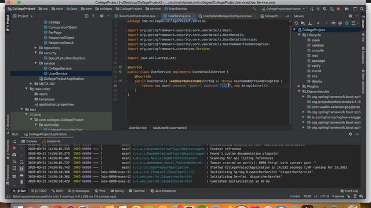Click the camera thread dump icon
Screen dimensions: 371x208
point(14,155)
